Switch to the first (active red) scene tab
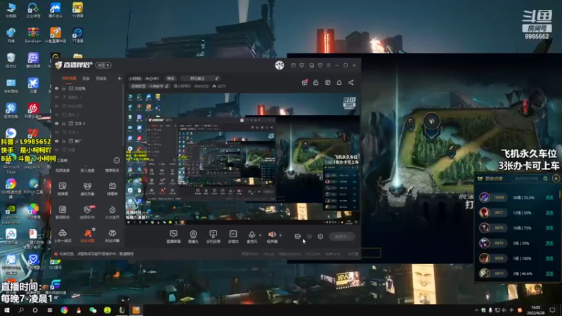Screen dimensions: 562x316 (69, 79)
